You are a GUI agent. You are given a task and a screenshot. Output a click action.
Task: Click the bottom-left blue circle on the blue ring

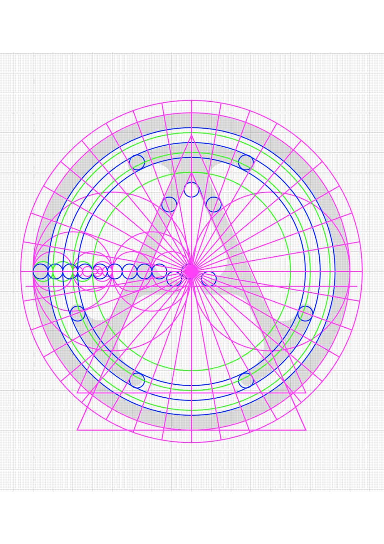click(x=137, y=380)
